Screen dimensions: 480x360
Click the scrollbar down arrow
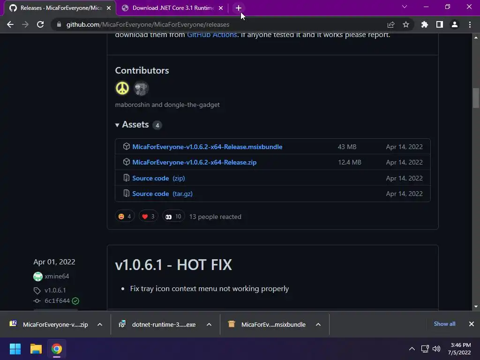[476, 307]
